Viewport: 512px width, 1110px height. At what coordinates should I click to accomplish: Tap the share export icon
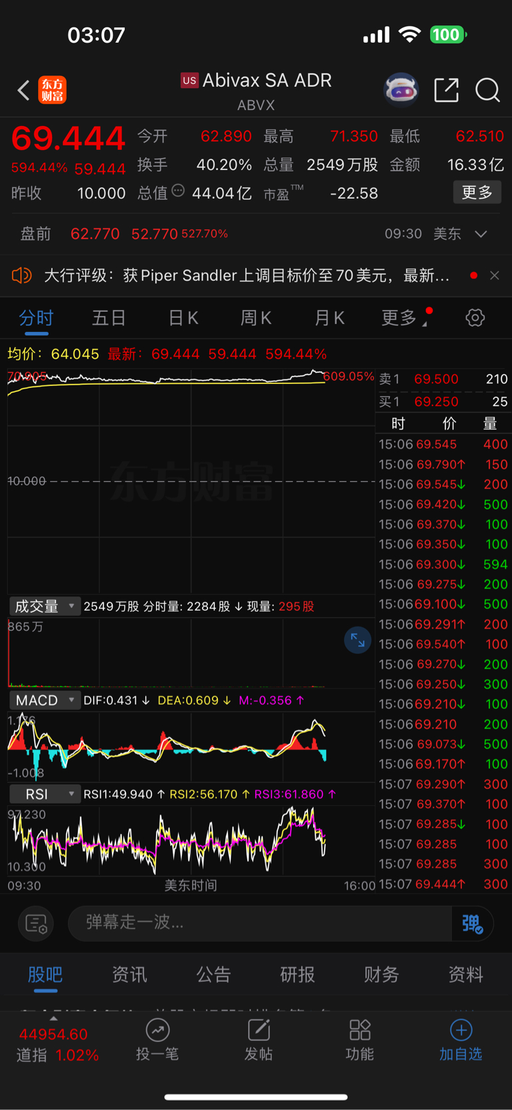[x=446, y=89]
